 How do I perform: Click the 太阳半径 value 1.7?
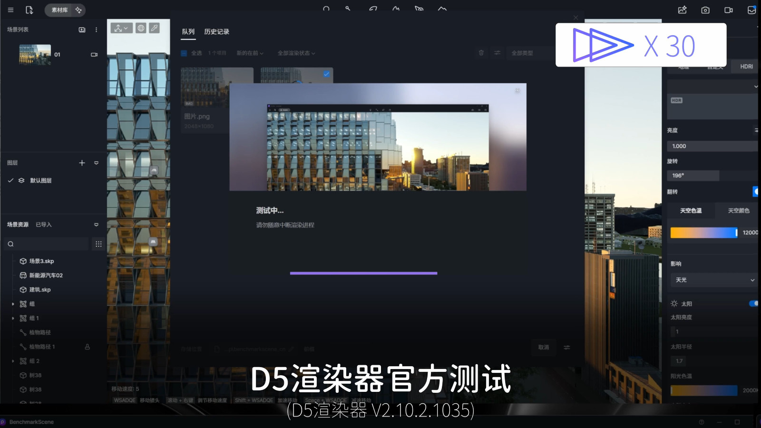(679, 361)
